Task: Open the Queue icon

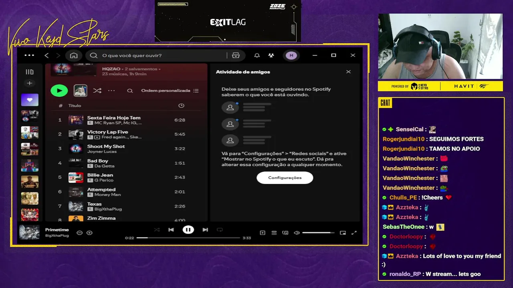Action: [x=274, y=233]
